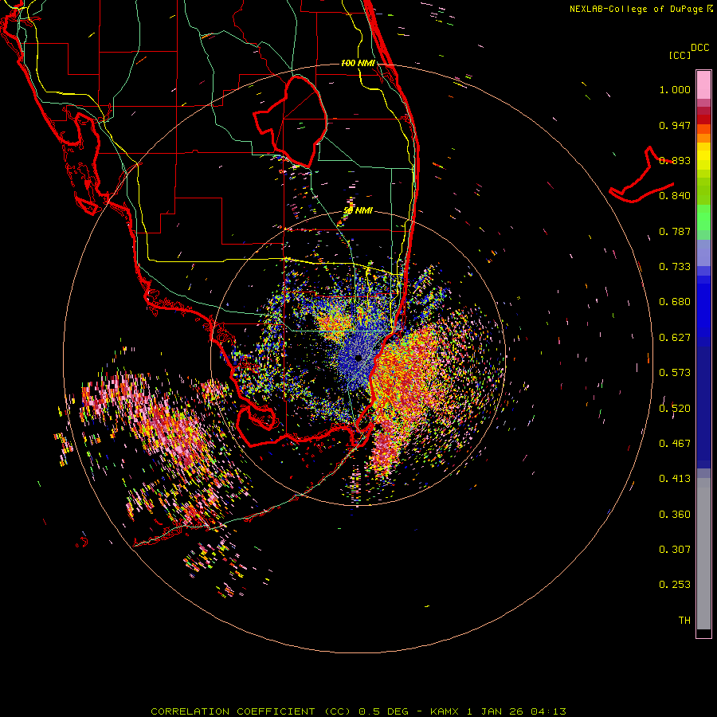Viewport: 717px width, 717px height.
Task: Select the 0.627 scale value
Action: [675, 338]
